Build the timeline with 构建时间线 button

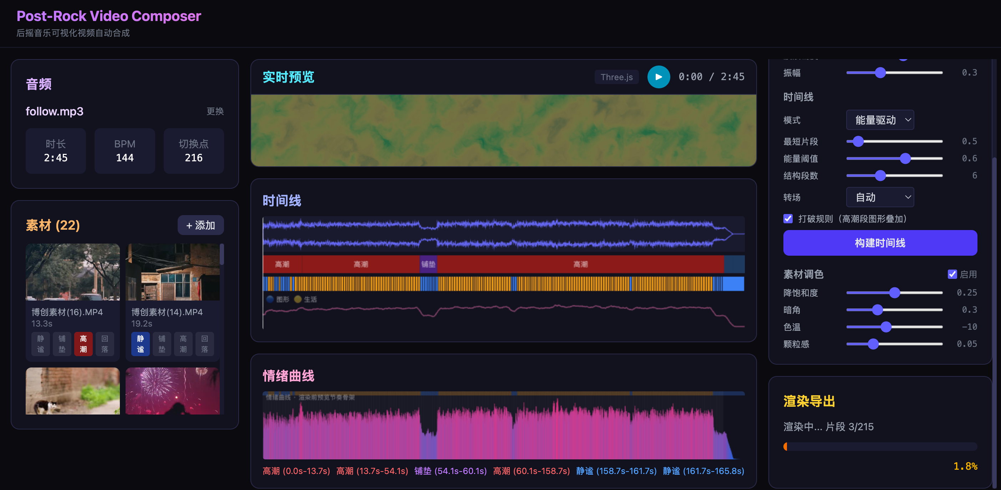tap(880, 243)
